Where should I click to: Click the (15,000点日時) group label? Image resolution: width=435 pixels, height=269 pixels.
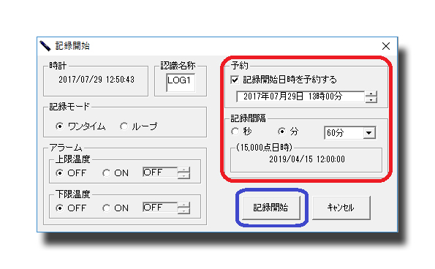(x=264, y=147)
